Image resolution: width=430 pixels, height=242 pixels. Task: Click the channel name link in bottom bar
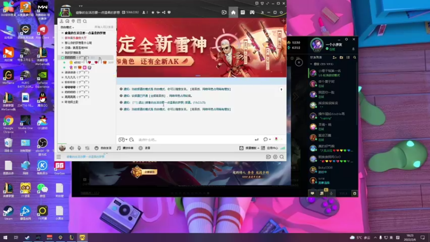[x=85, y=156]
